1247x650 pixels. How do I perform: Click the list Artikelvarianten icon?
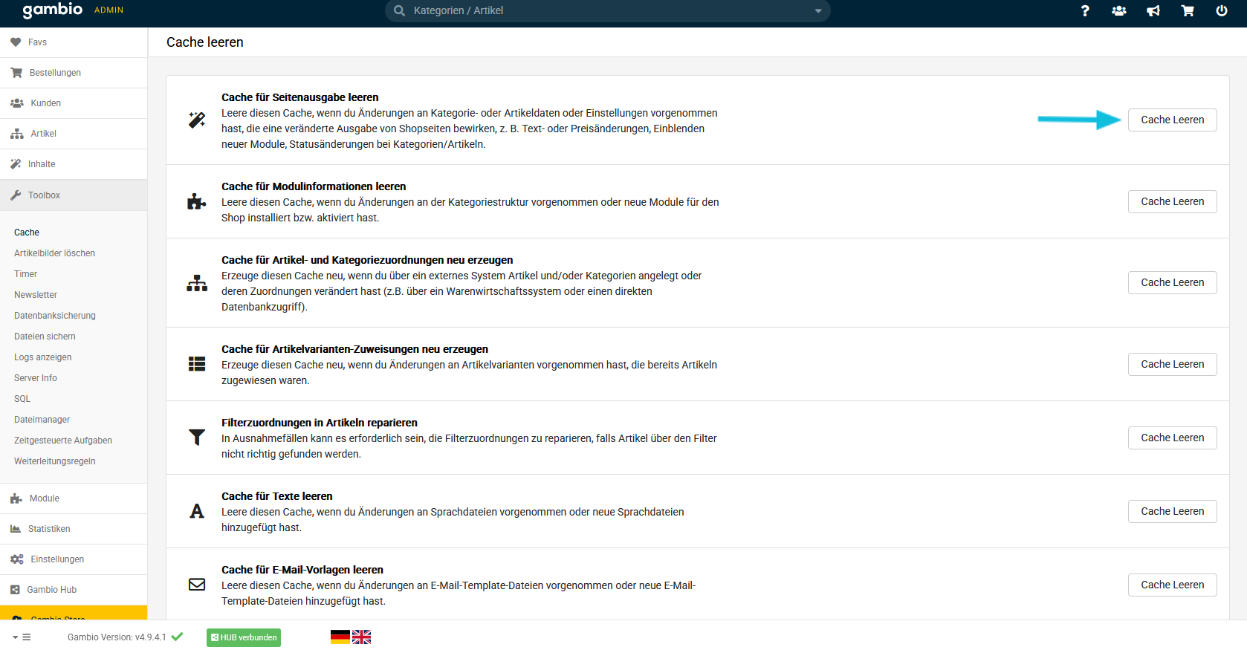[x=197, y=364]
